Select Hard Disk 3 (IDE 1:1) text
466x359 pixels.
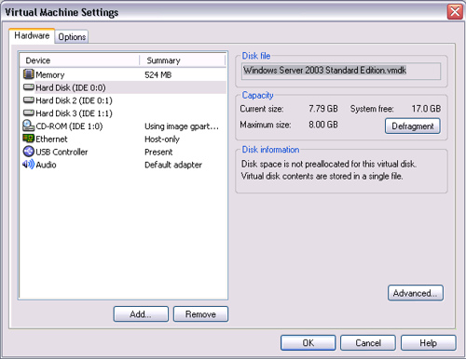pyautogui.click(x=74, y=113)
